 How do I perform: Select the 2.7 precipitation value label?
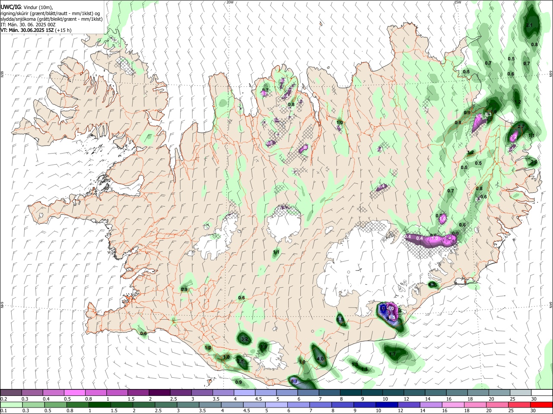click(x=521, y=126)
